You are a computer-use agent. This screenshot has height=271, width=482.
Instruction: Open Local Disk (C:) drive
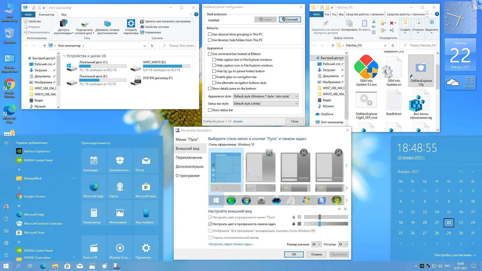(x=96, y=66)
